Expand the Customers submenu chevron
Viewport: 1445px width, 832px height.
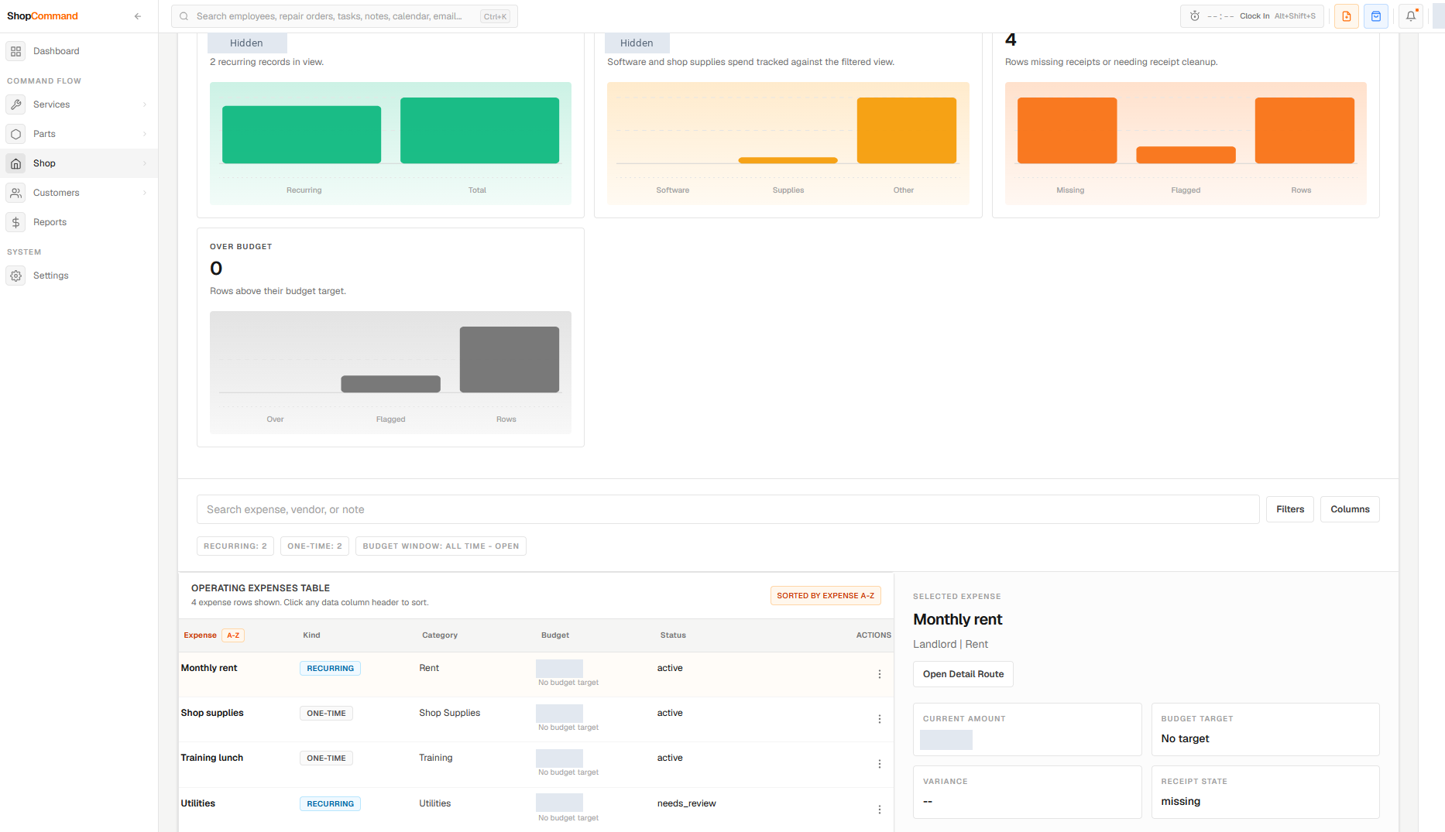coord(145,193)
